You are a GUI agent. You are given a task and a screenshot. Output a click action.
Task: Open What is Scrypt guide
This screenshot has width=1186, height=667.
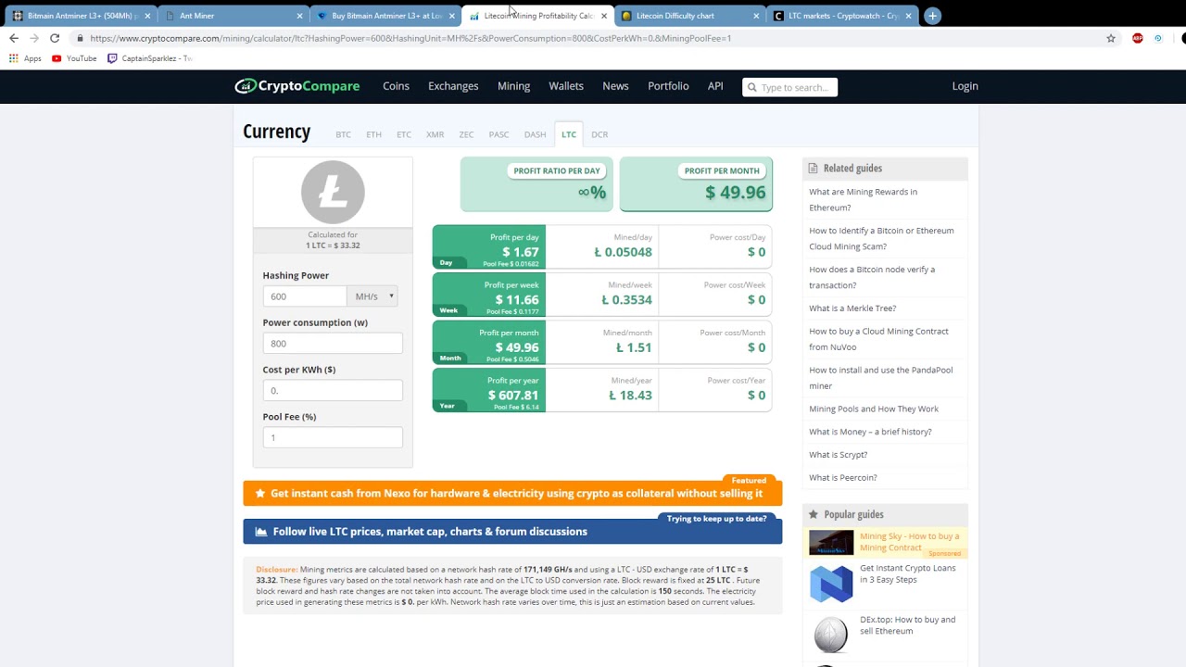839,455
